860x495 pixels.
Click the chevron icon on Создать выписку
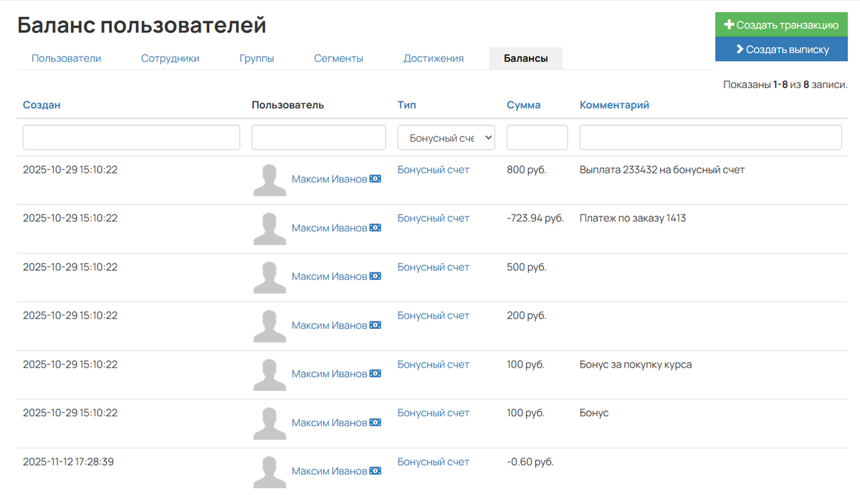[x=739, y=49]
